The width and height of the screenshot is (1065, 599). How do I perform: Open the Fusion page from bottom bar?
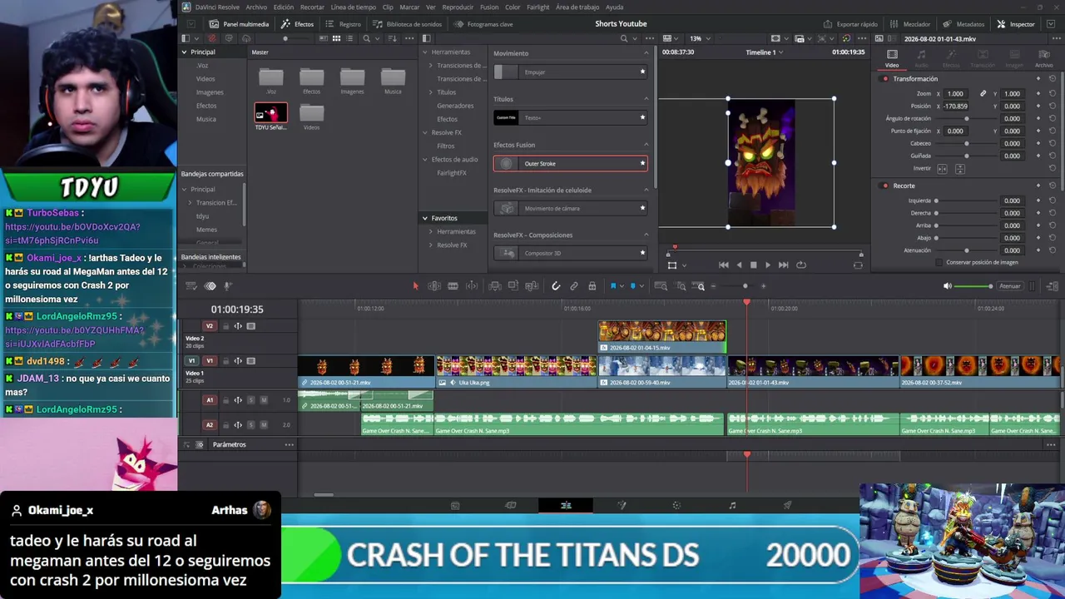[x=622, y=505]
